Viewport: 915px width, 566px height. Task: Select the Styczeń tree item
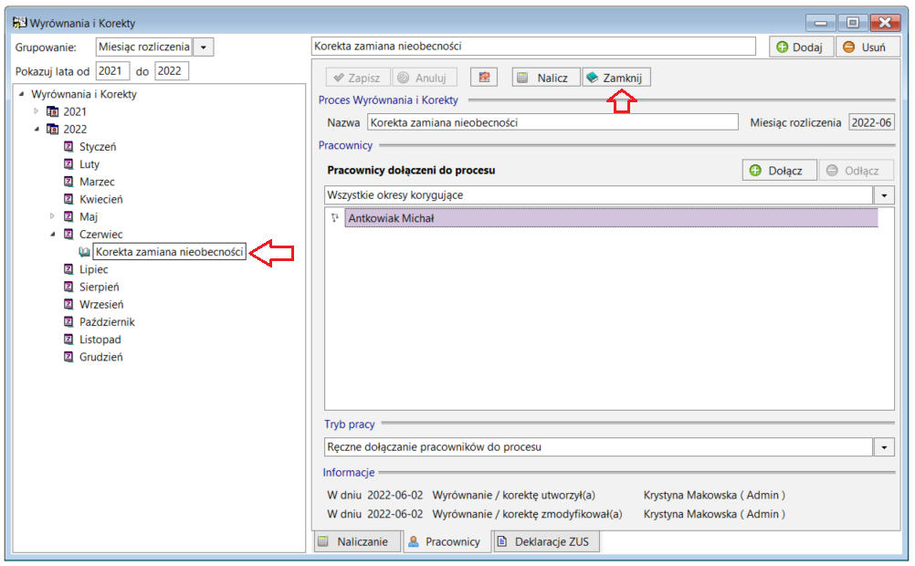click(x=98, y=146)
